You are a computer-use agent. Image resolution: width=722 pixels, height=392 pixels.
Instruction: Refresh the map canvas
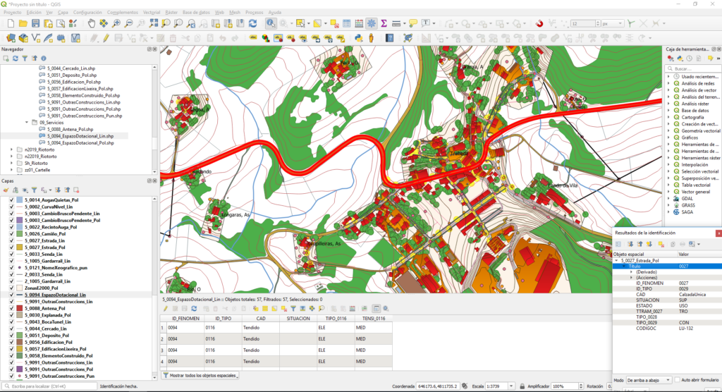click(252, 23)
